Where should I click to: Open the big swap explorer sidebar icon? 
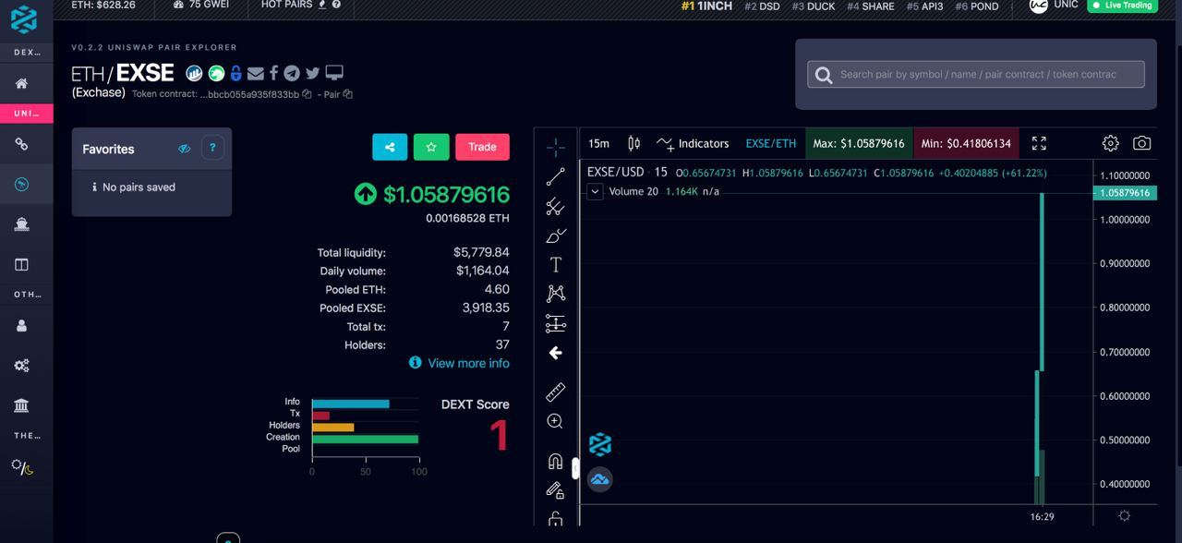(21, 224)
